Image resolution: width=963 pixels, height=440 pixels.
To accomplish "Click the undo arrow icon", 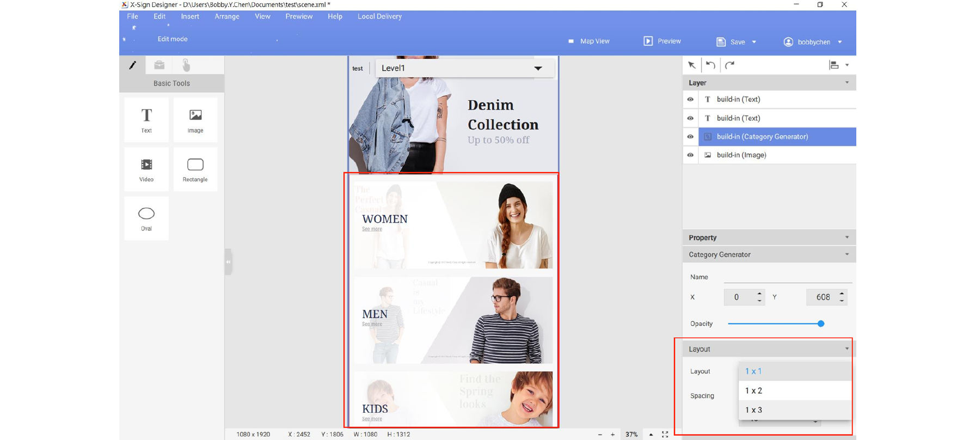I will (710, 65).
